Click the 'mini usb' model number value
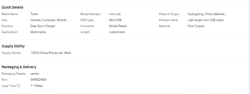Image resolution: width=250 pixels, height=94 pixels. (115, 14)
